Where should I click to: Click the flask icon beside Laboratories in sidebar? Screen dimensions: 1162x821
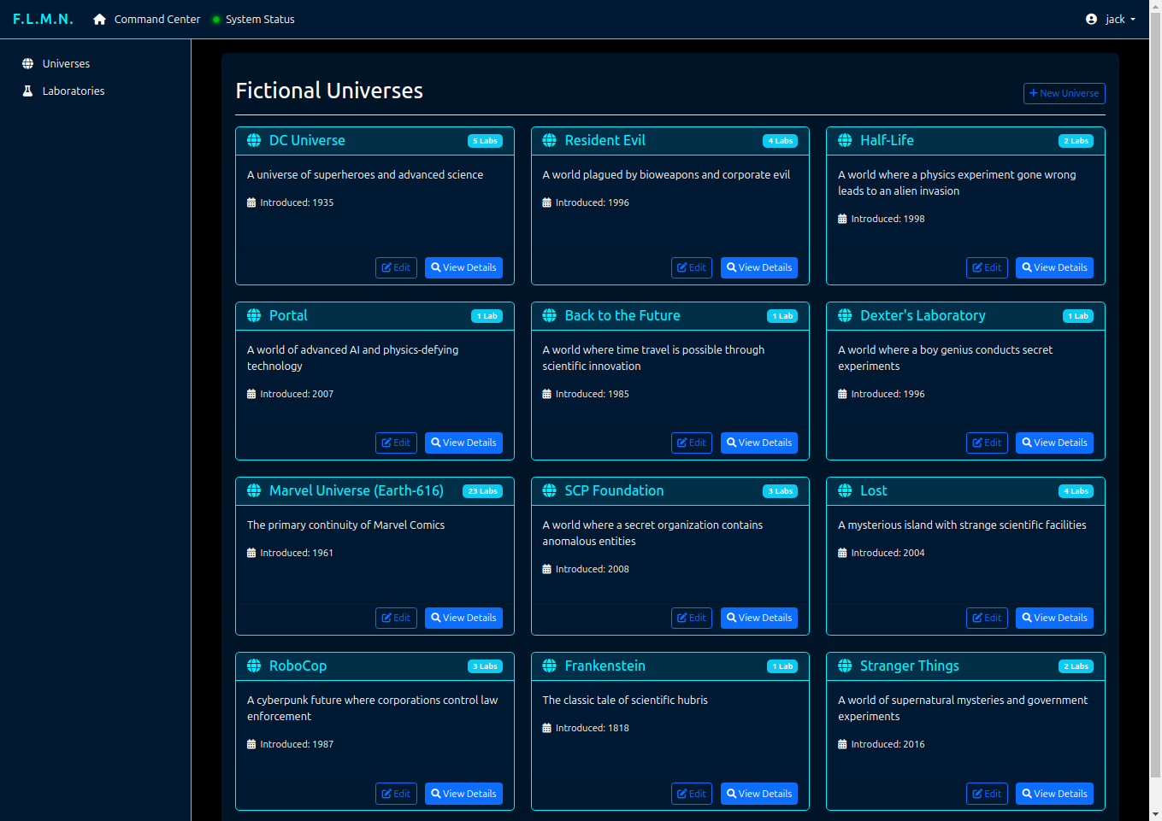click(27, 91)
